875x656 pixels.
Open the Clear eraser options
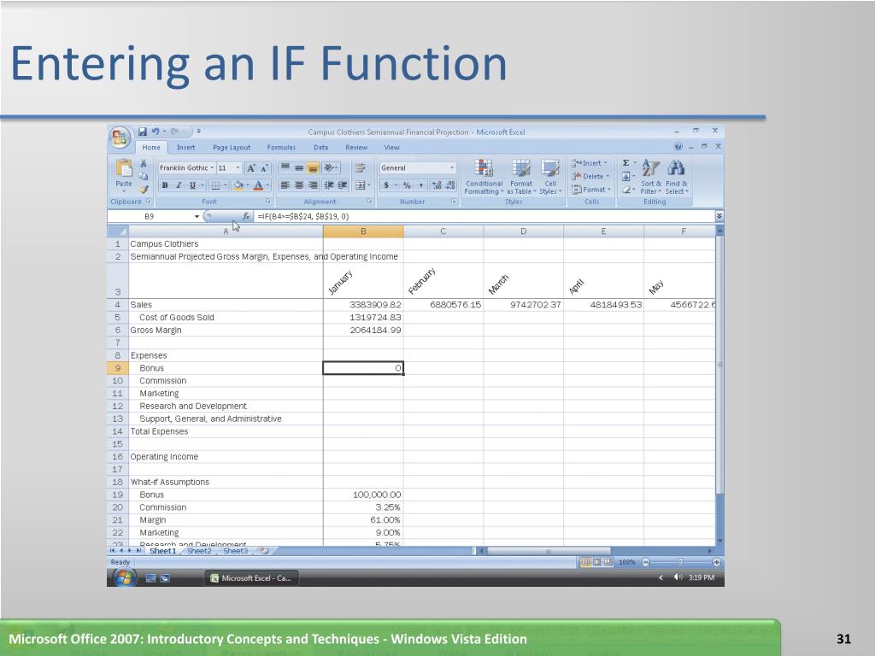point(626,190)
